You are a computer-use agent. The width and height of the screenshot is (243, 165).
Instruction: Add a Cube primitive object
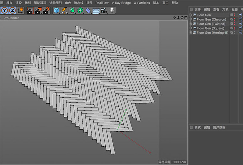click(x=57, y=10)
